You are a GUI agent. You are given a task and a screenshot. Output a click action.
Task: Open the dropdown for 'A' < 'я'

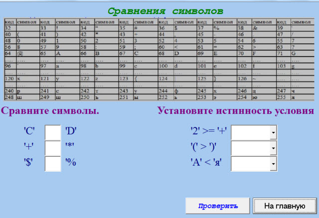[x=274, y=164]
